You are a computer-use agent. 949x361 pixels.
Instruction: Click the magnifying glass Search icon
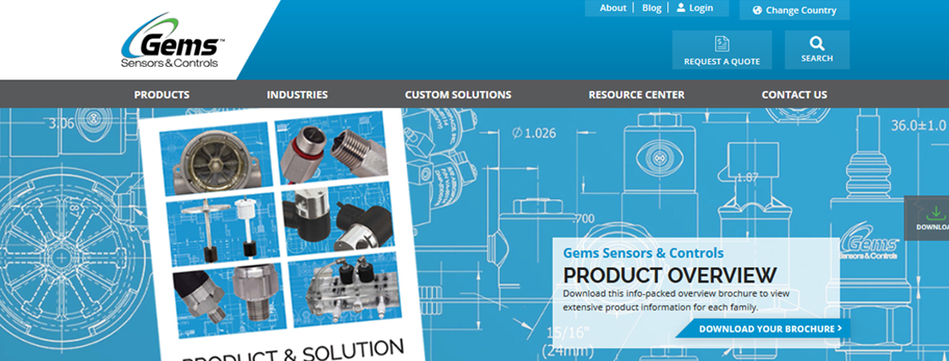click(x=817, y=44)
